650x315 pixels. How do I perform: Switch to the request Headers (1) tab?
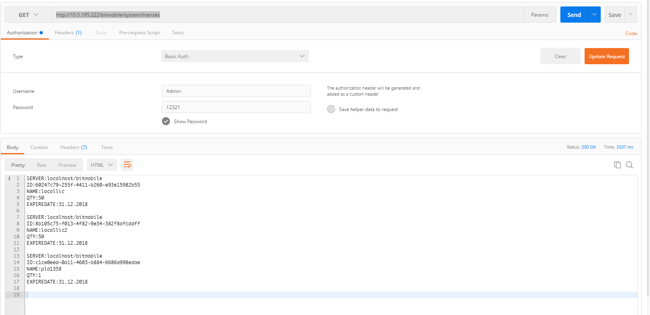(68, 33)
